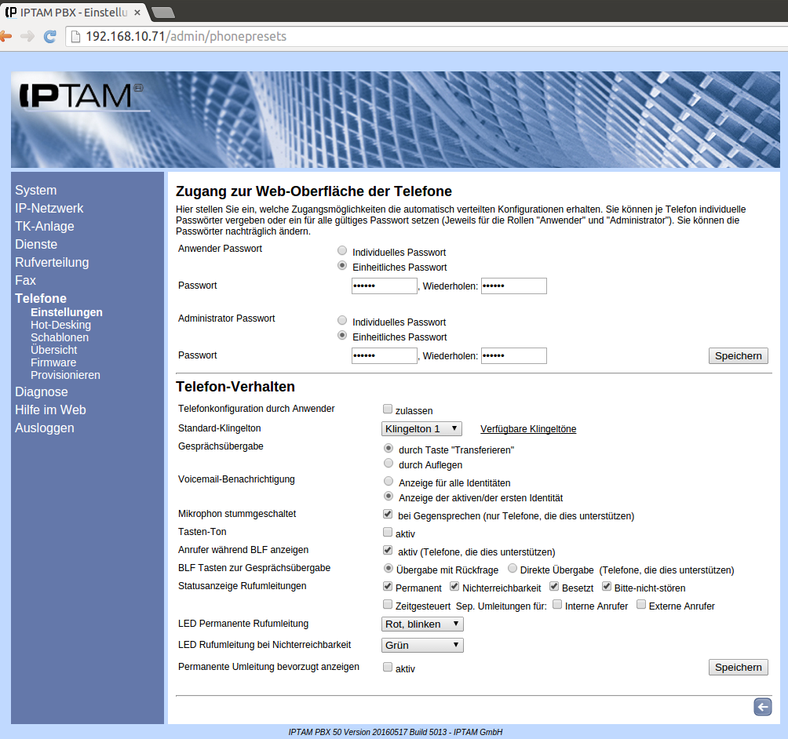This screenshot has height=739, width=788.
Task: Click the browser back navigation arrow
Action: tap(6, 36)
